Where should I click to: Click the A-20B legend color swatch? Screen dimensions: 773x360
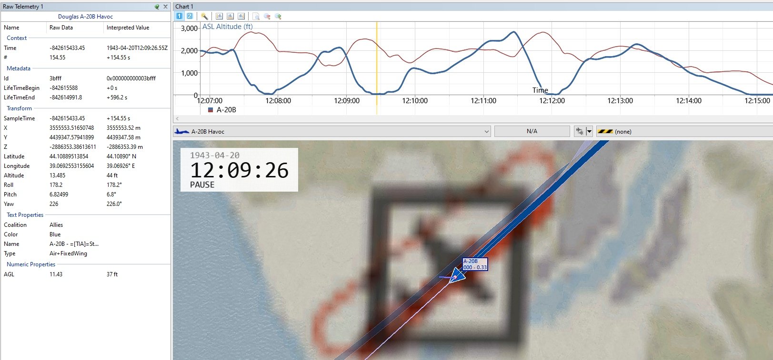click(x=211, y=110)
